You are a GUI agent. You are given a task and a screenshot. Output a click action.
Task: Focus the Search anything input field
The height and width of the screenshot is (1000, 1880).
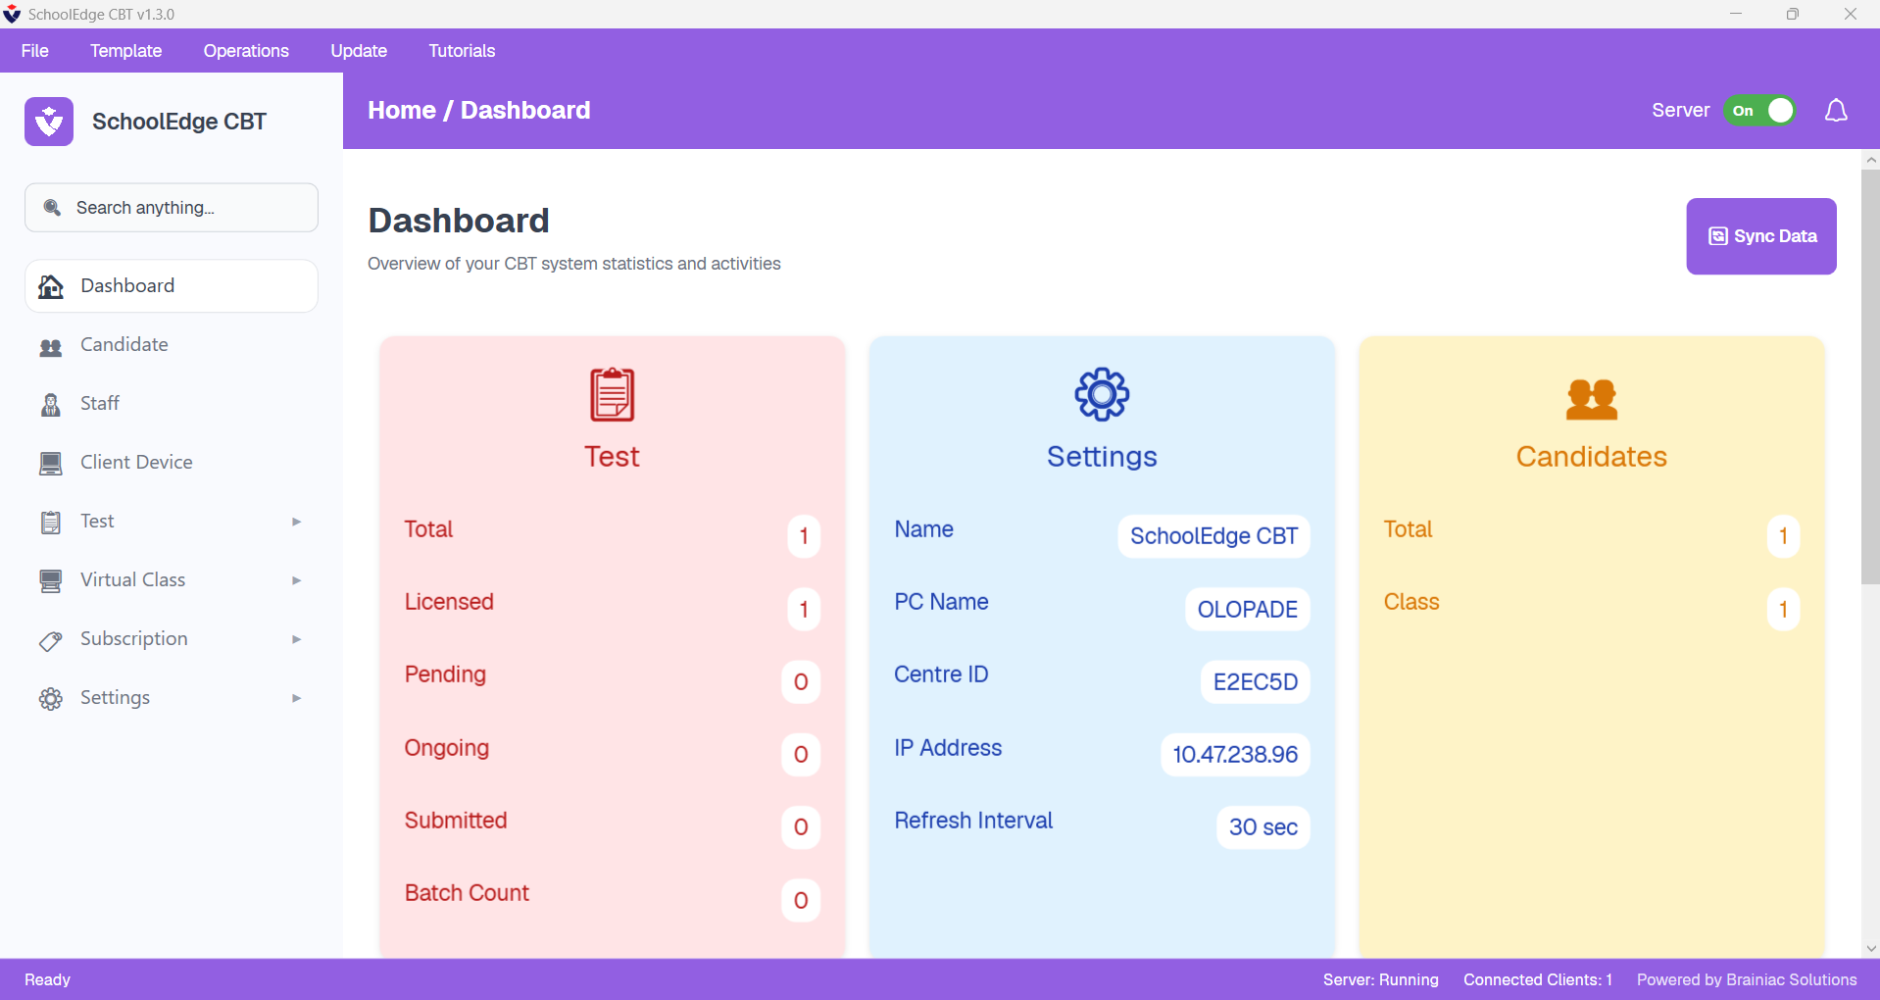[x=172, y=208]
